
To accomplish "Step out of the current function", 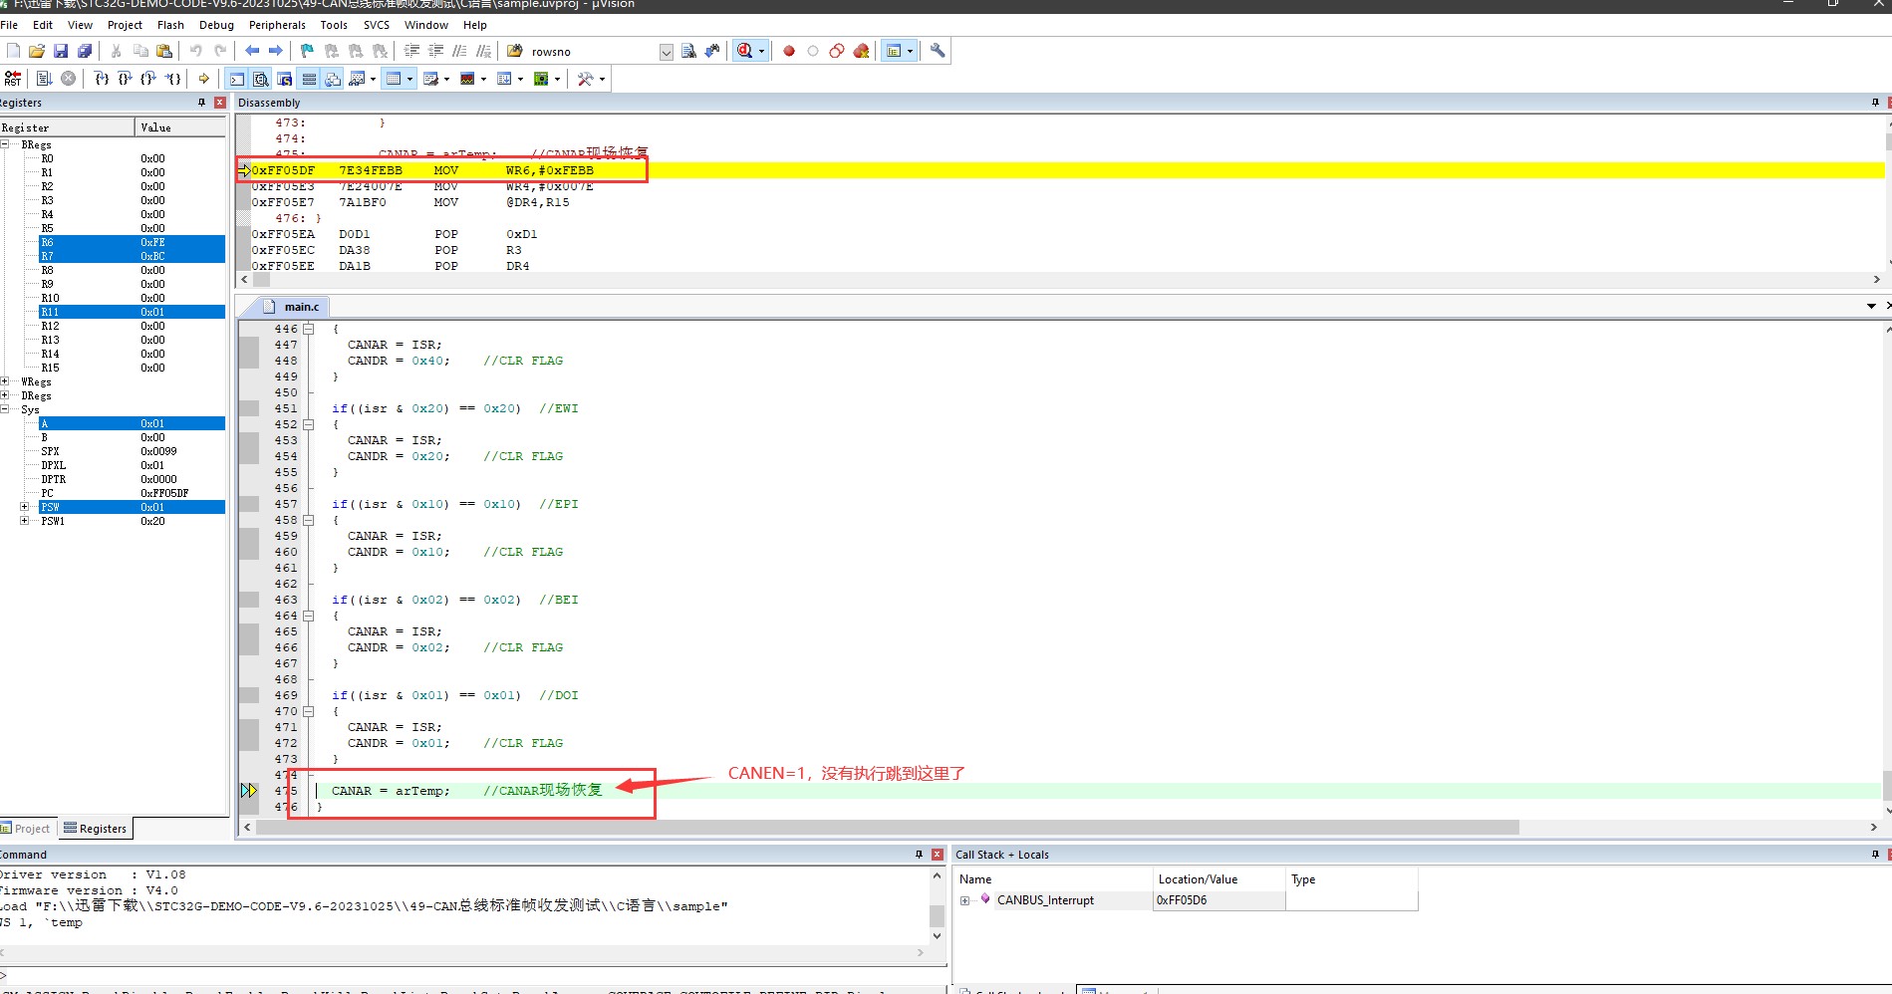I will 148,79.
